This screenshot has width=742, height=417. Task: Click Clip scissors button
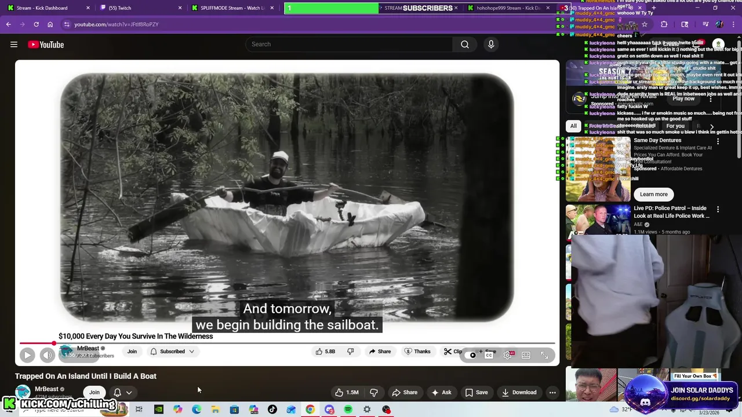click(x=453, y=352)
